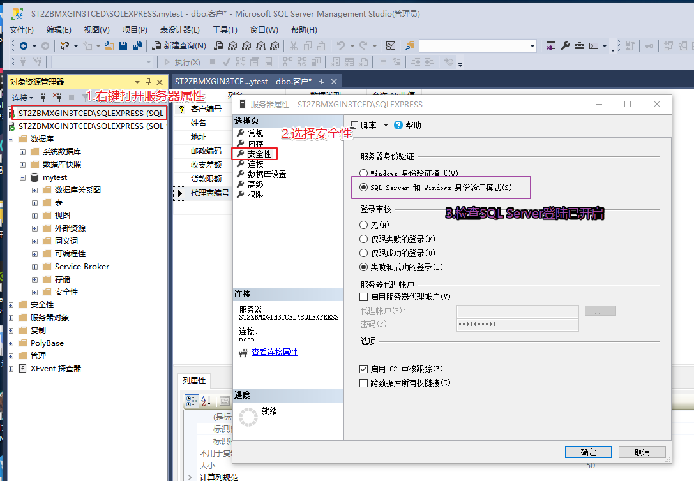Viewport: 694px width, 481px height.
Task: Open the 表设计器(L) menu
Action: pos(179,29)
